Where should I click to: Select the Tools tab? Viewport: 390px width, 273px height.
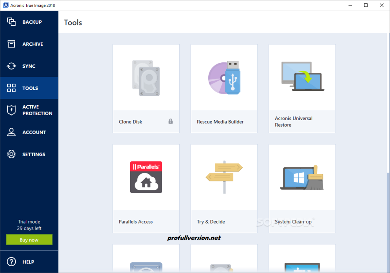coord(29,88)
